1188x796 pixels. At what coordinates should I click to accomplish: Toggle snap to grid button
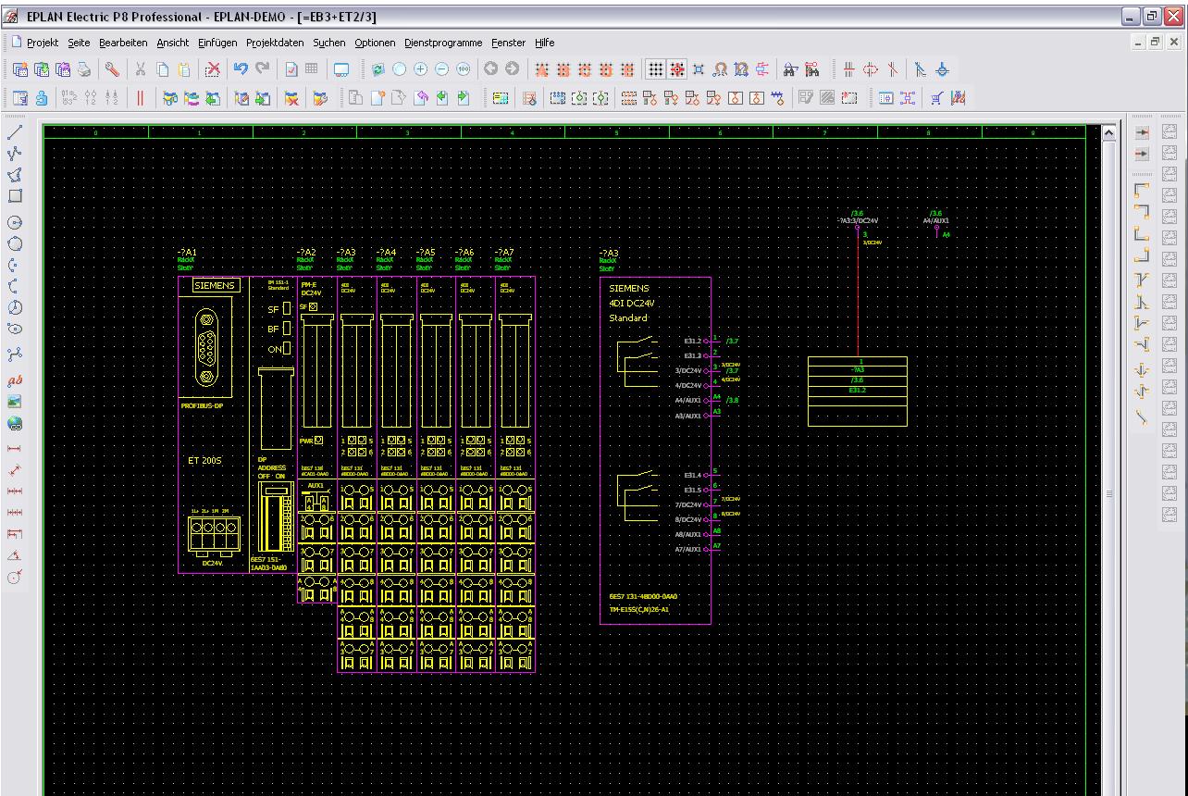click(x=677, y=69)
